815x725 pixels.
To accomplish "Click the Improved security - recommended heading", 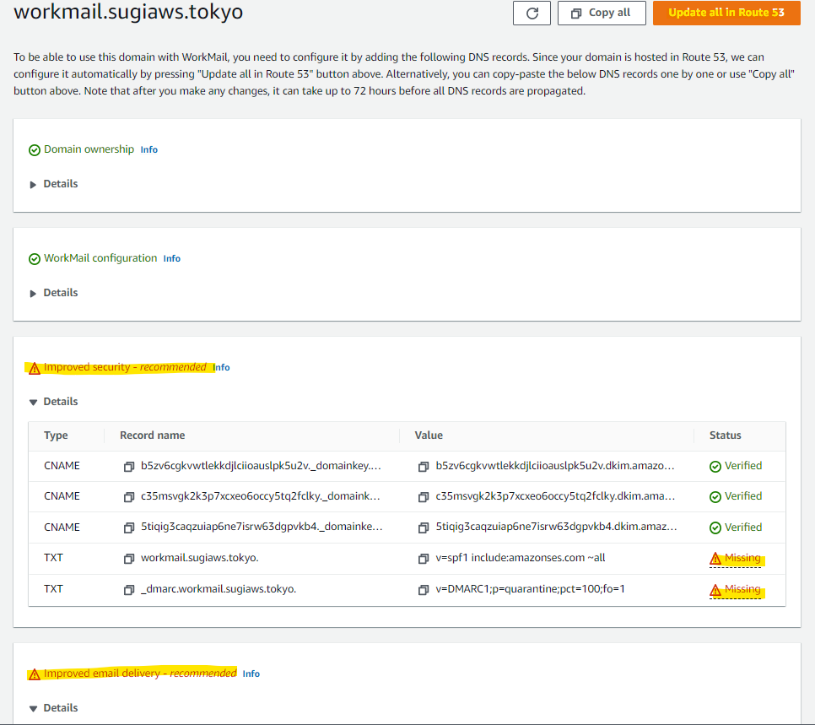I will coord(125,367).
